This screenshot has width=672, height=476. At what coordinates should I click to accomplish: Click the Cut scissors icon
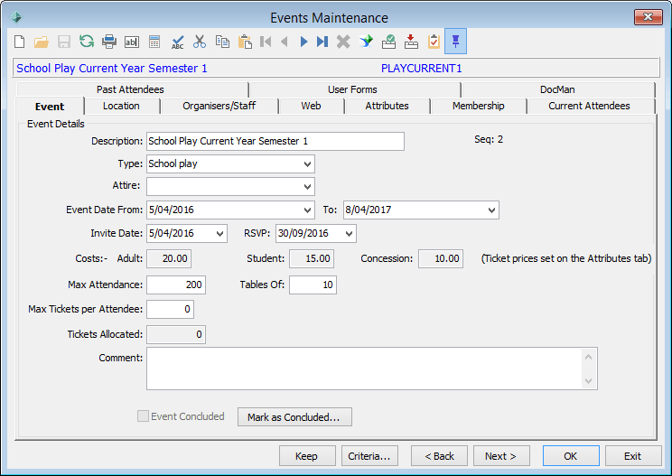[200, 42]
